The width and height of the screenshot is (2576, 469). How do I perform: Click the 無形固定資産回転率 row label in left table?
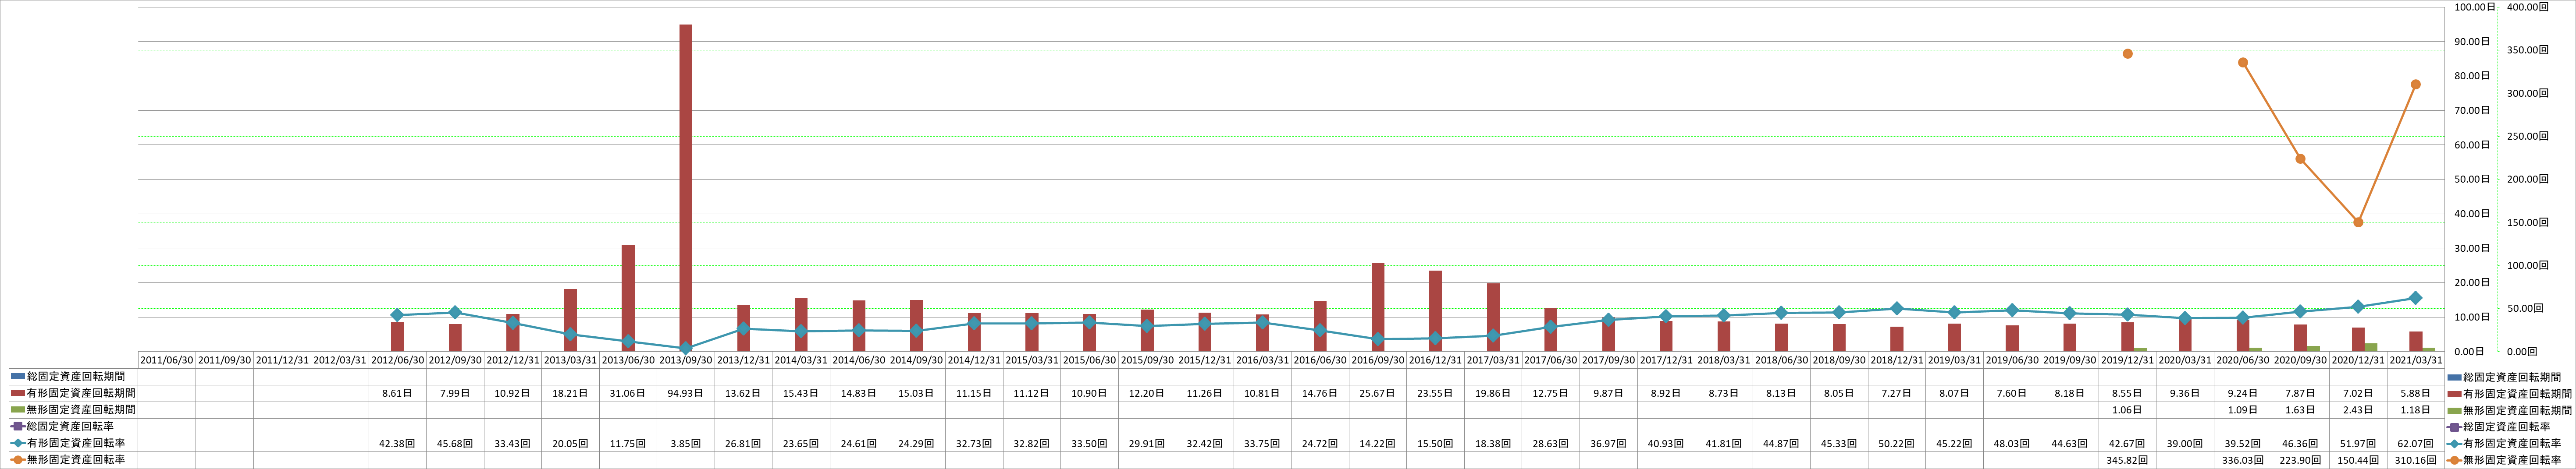73,460
